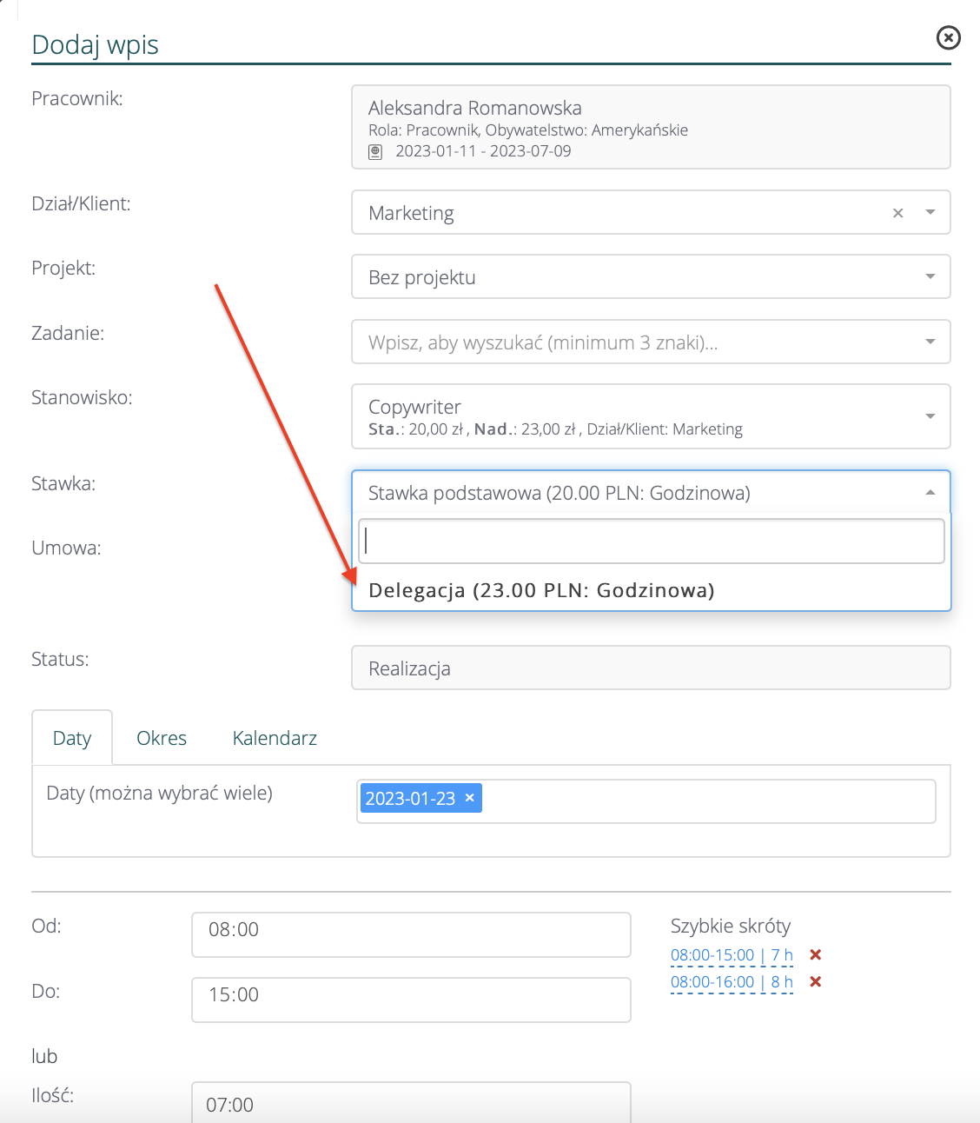Click the Stawka search input field

[652, 542]
